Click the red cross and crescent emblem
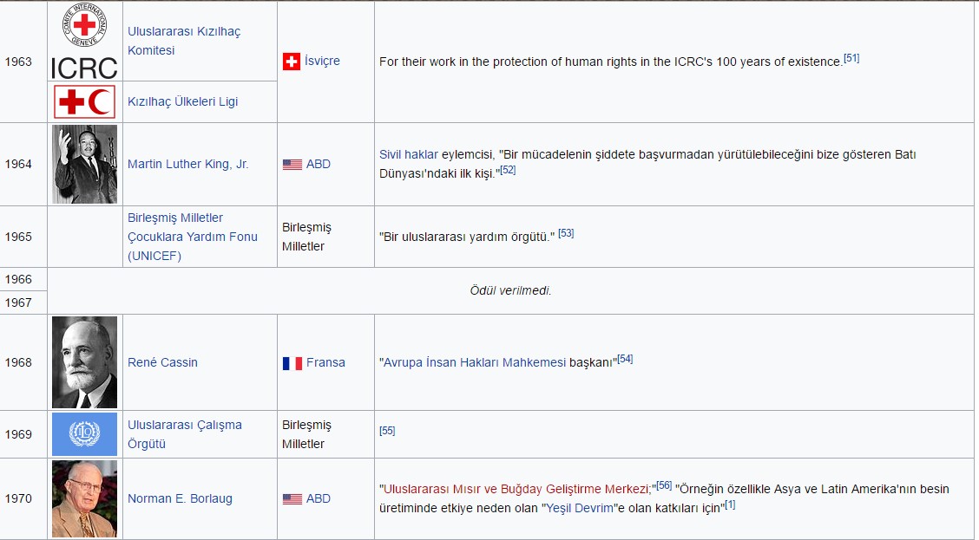This screenshot has height=540, width=979. [84, 101]
